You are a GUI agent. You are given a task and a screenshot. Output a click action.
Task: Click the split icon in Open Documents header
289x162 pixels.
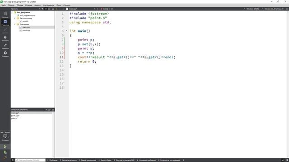click(x=49, y=110)
